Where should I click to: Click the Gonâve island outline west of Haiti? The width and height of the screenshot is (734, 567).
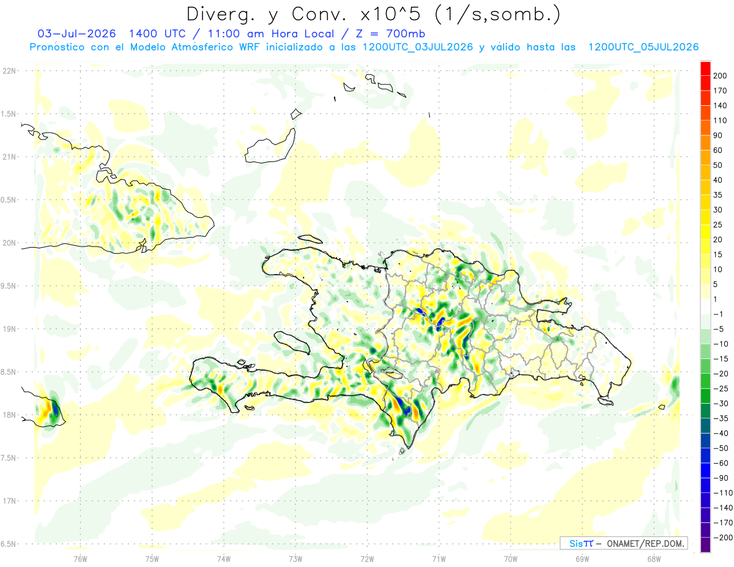292,343
